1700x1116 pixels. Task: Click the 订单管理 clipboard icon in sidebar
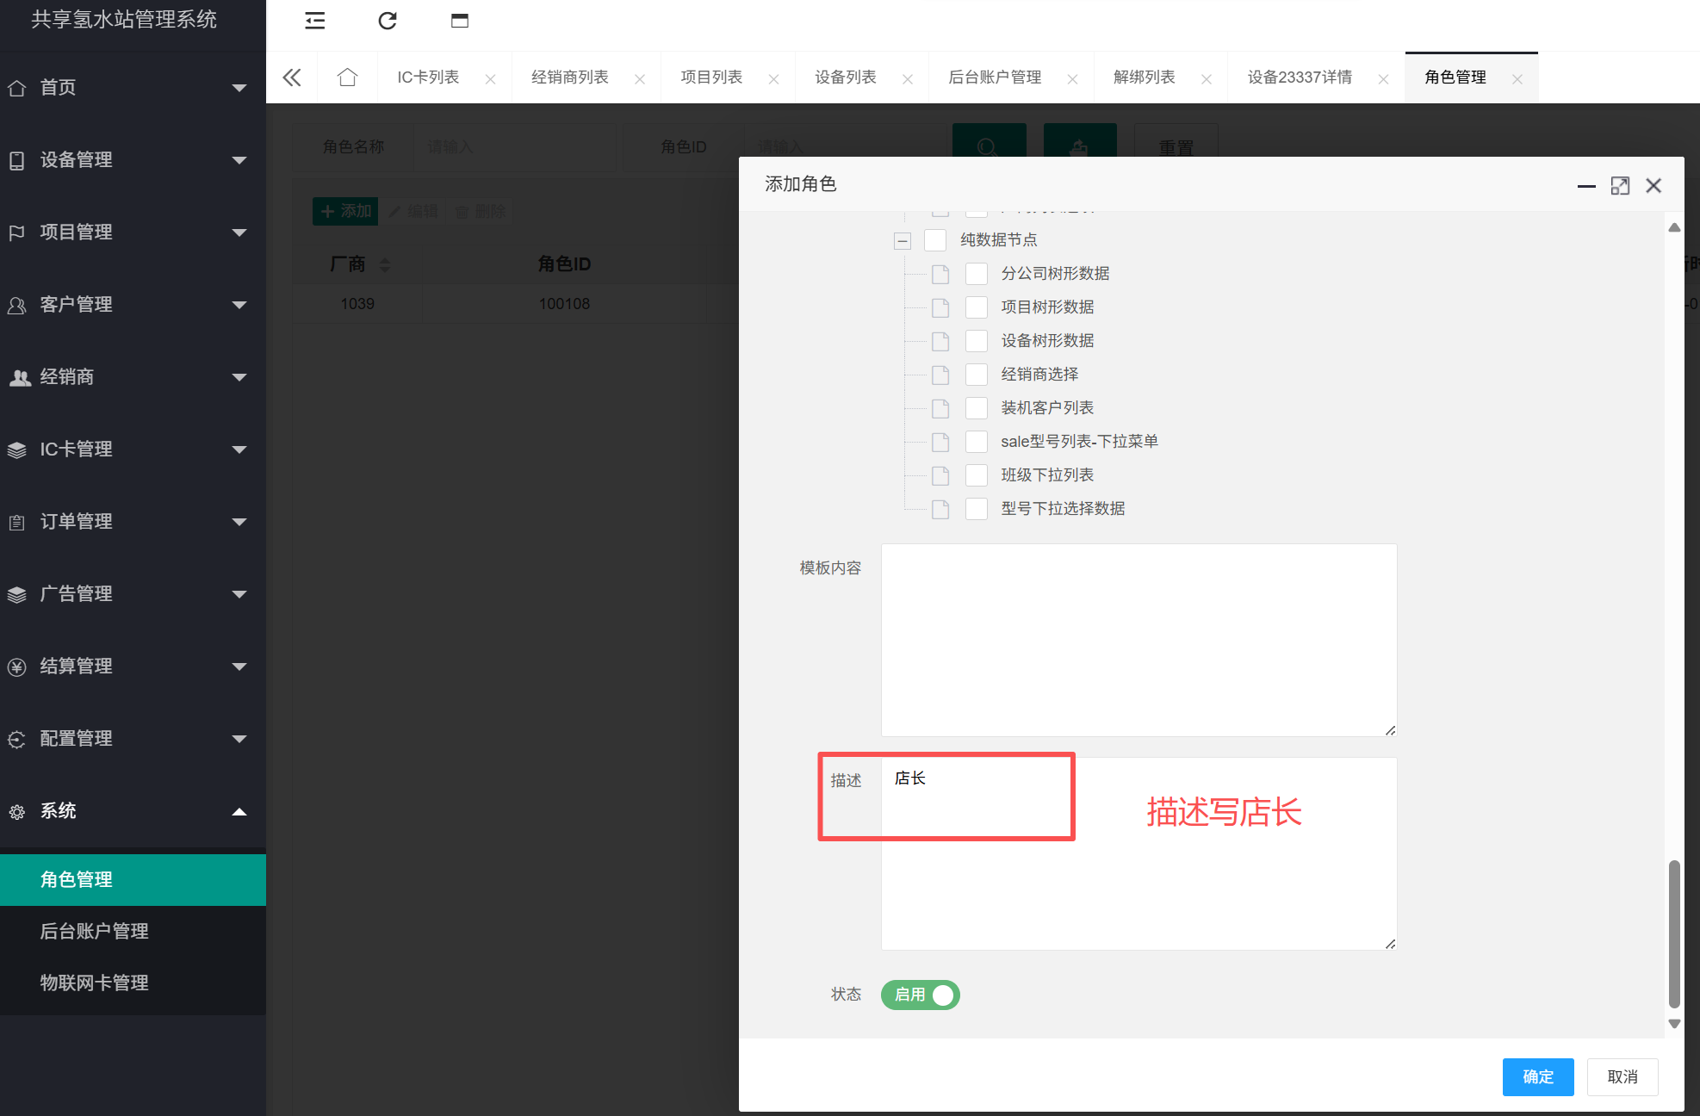click(16, 522)
